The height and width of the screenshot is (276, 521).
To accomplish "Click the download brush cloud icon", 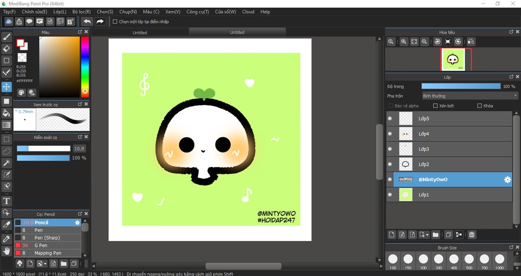I will [20, 264].
